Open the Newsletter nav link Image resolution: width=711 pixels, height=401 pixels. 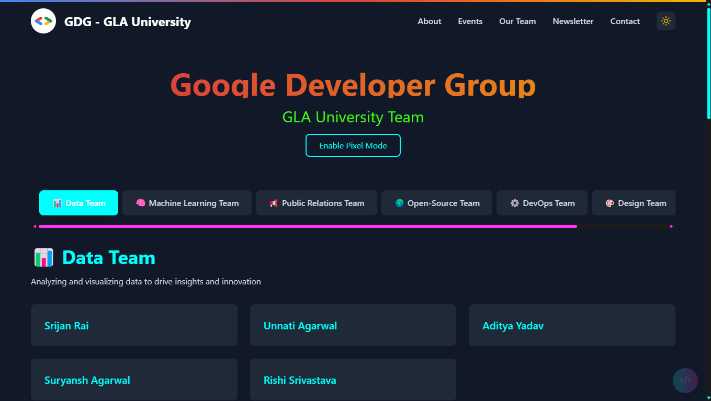[x=573, y=21]
